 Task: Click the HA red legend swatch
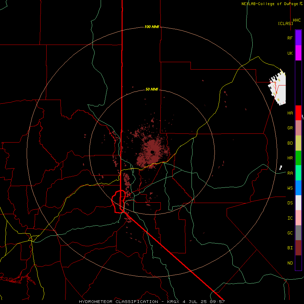(x=298, y=113)
